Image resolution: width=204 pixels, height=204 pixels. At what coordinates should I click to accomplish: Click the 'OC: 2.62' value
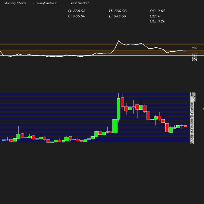157,11
